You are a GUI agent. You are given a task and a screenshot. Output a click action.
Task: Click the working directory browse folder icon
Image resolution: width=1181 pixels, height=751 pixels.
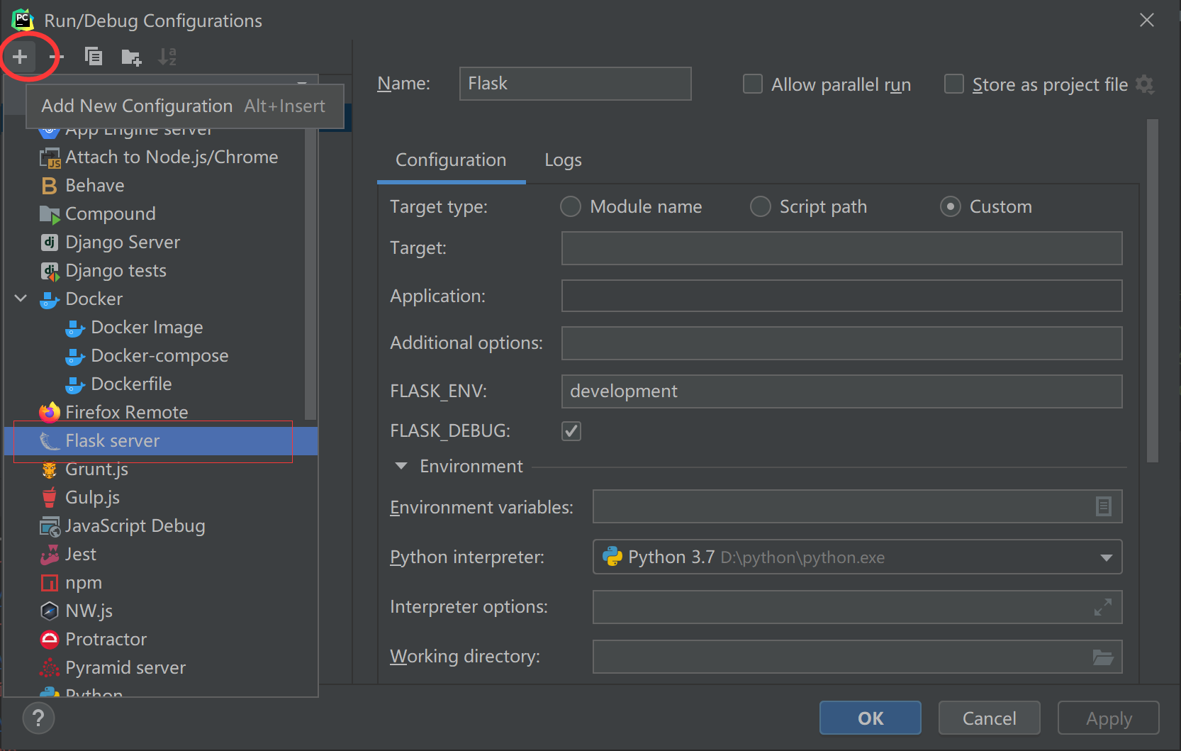point(1102,657)
